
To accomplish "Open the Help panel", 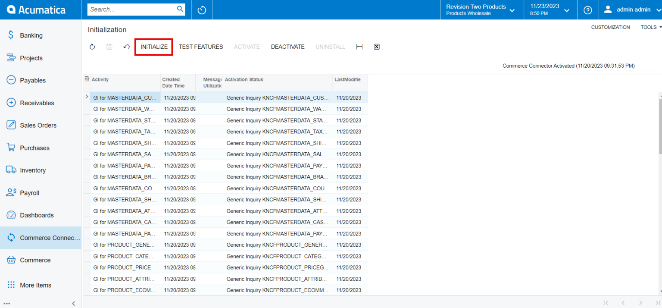I will click(587, 9).
